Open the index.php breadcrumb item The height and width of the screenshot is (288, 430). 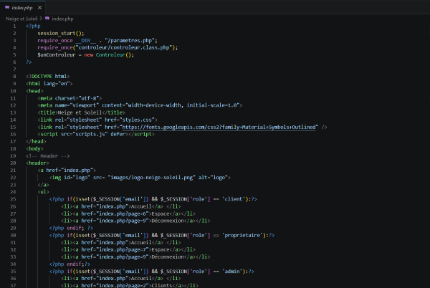click(62, 19)
